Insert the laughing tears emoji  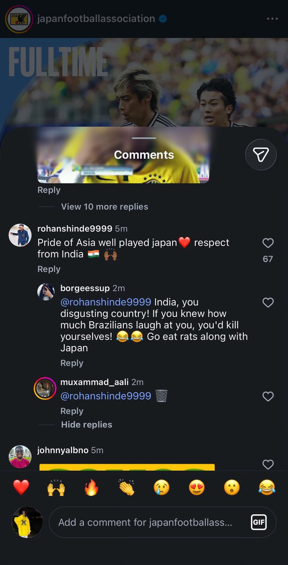pos(267,487)
